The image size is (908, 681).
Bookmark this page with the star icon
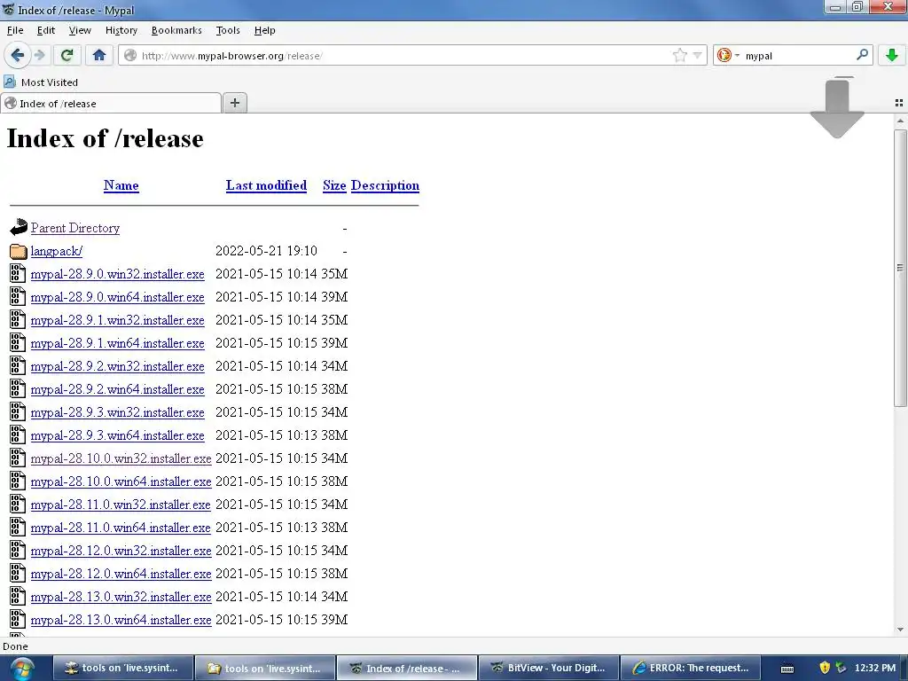[x=680, y=56]
